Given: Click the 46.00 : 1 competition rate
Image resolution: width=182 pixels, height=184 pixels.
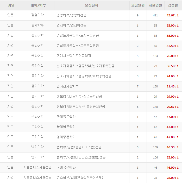Looking at the screenshot, I should pyautogui.click(x=172, y=168).
